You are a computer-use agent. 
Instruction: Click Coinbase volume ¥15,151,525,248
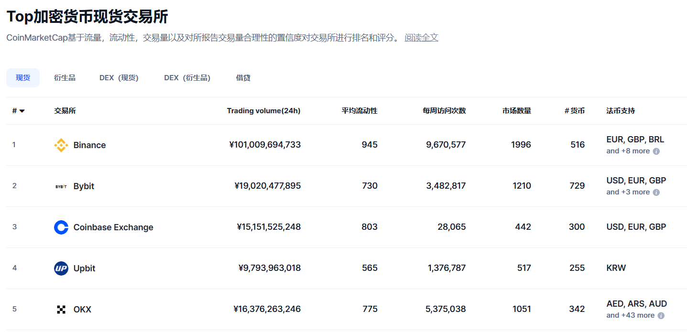(269, 227)
